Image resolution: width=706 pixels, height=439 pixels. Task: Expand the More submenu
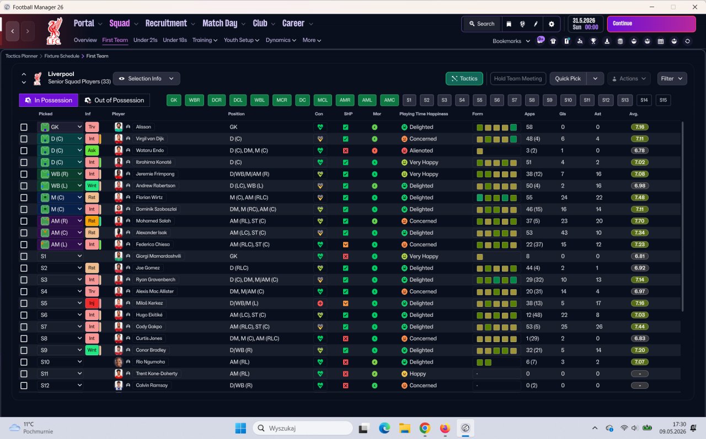click(312, 40)
